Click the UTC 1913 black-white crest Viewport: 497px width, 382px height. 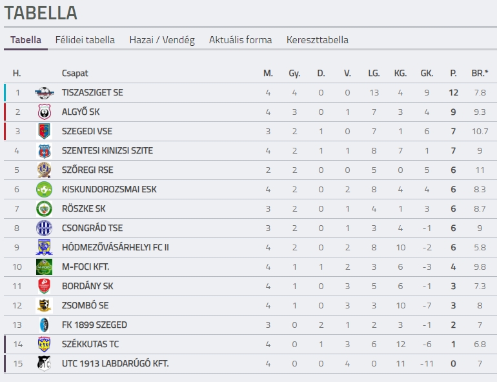click(44, 363)
